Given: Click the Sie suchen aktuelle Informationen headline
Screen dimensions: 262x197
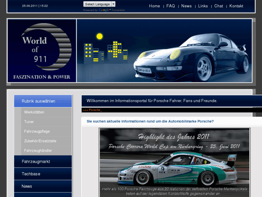Looking at the screenshot, I should tap(150, 121).
